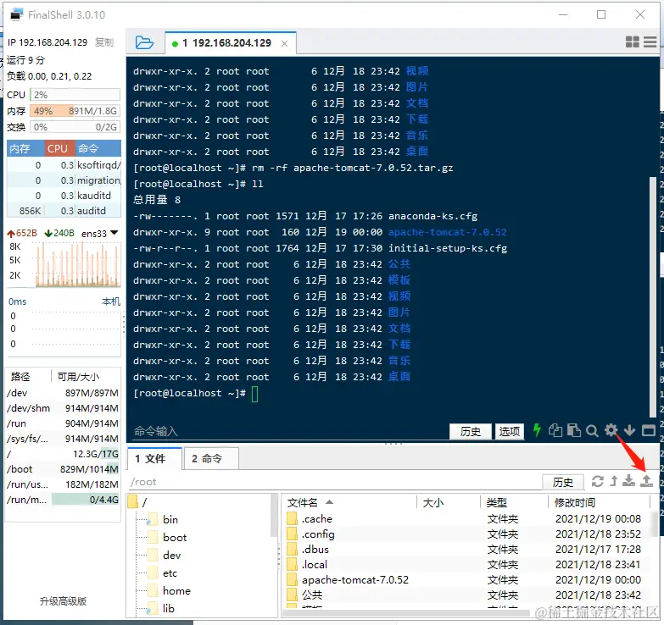The height and width of the screenshot is (625, 664).
Task: Open terminal 历史 command history button
Action: tap(471, 431)
